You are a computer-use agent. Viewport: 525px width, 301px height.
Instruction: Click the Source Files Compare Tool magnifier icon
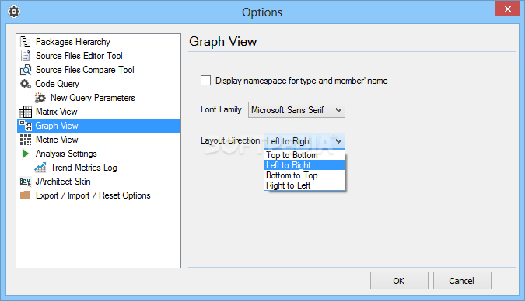point(26,70)
